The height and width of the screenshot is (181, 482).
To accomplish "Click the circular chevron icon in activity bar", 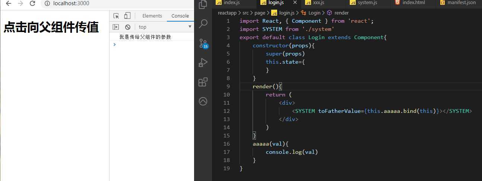I will coord(203,101).
